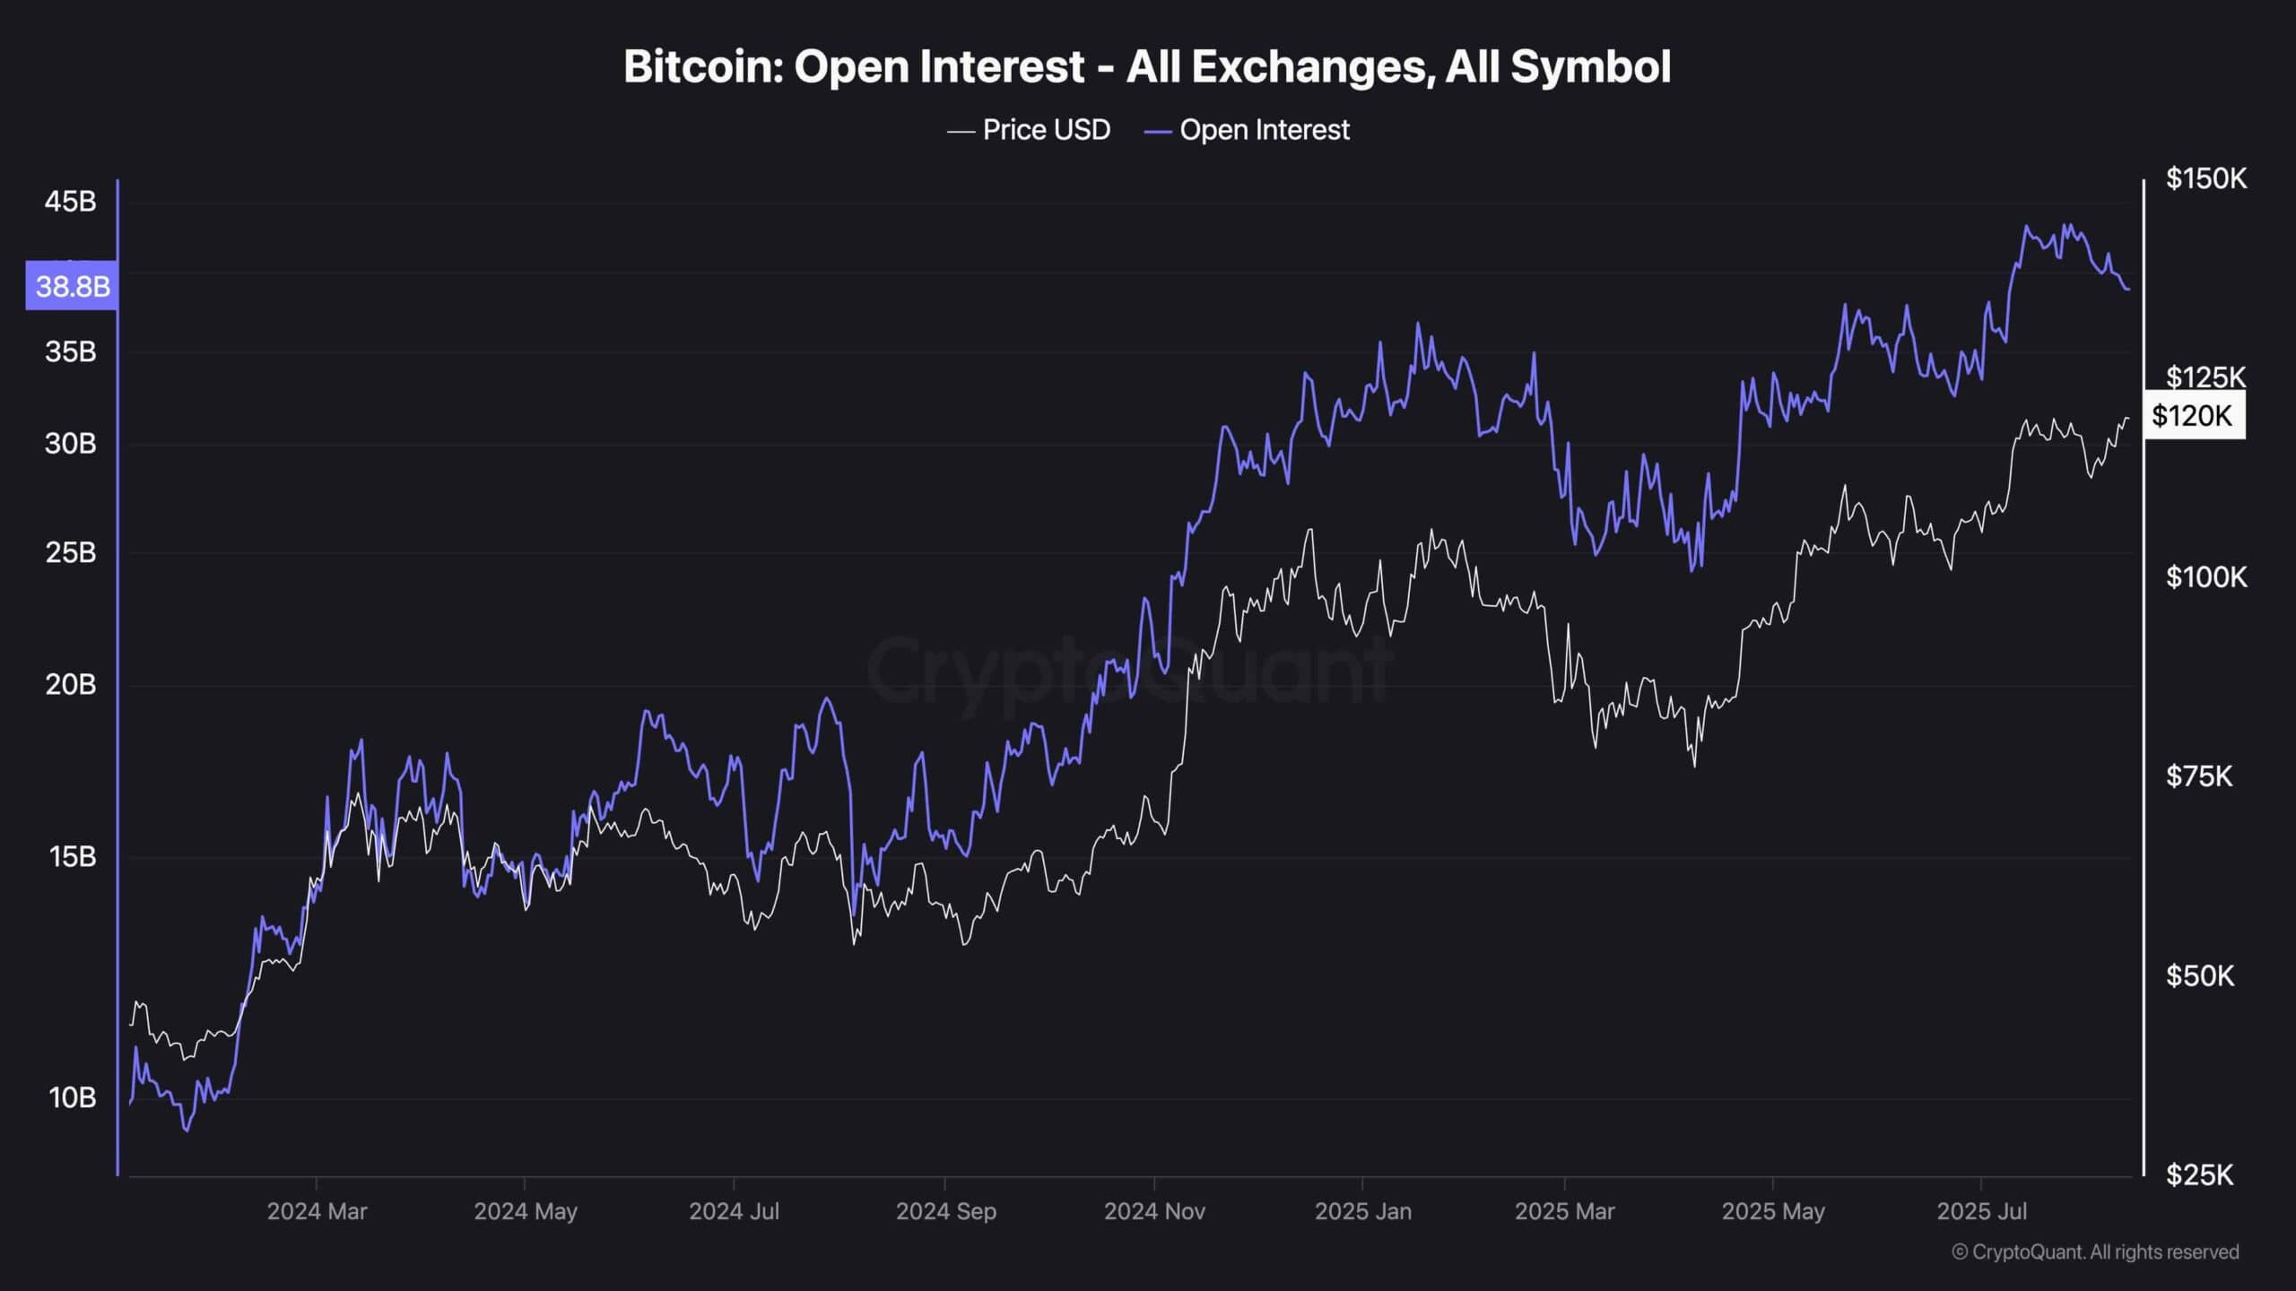This screenshot has height=1291, width=2296.
Task: Click the 45B left axis label
Action: (70, 202)
